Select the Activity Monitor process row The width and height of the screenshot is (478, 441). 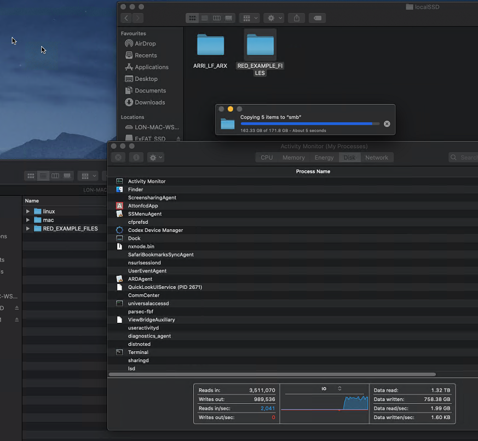pyautogui.click(x=293, y=181)
